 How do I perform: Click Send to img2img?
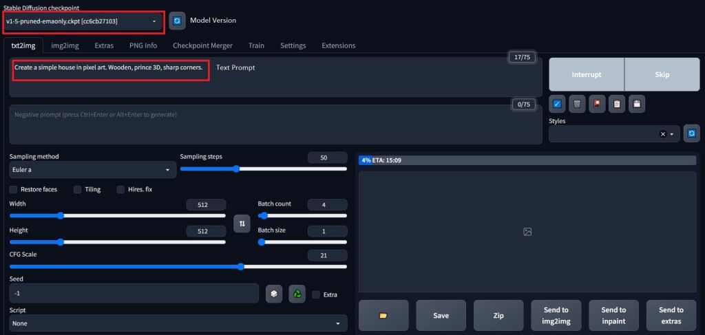pyautogui.click(x=556, y=315)
